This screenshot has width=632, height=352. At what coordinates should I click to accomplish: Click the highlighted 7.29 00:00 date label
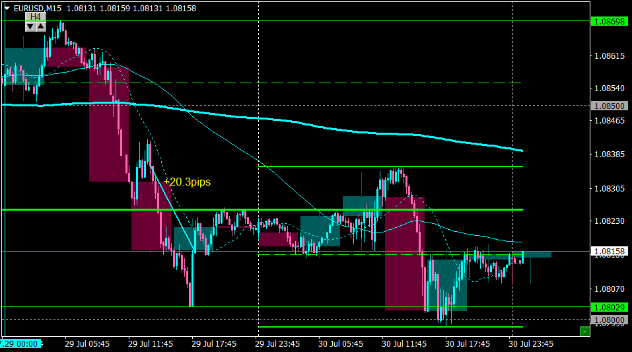click(x=20, y=344)
